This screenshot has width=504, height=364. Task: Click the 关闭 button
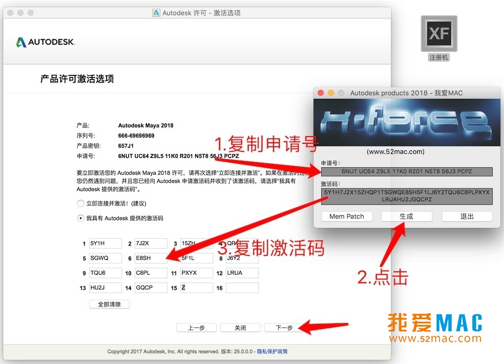point(240,328)
